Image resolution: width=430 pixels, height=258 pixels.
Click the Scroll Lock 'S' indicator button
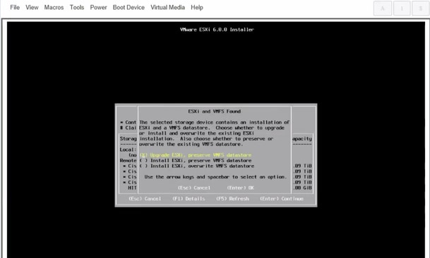[421, 8]
